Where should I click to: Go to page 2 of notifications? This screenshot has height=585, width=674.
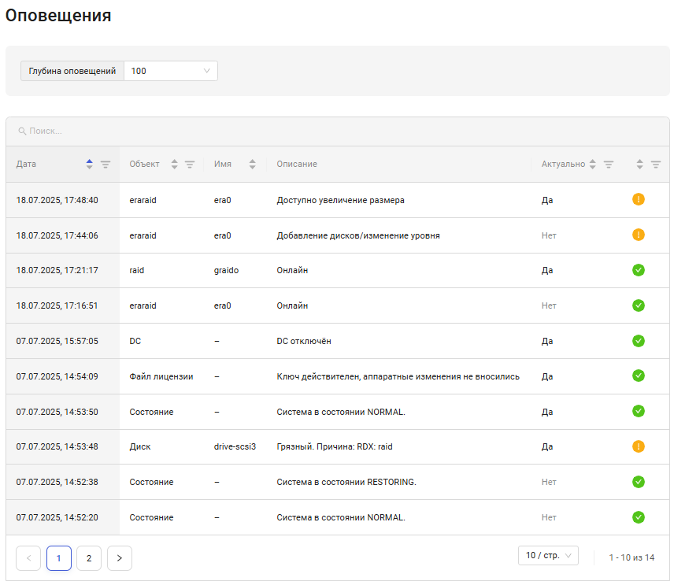(x=89, y=558)
